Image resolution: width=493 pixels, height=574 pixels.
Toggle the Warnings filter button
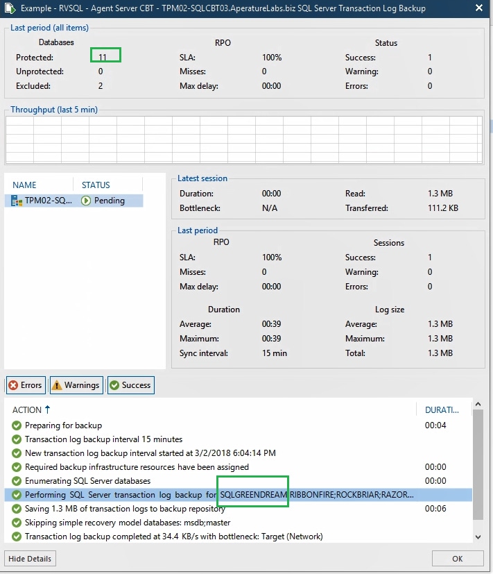coord(76,385)
